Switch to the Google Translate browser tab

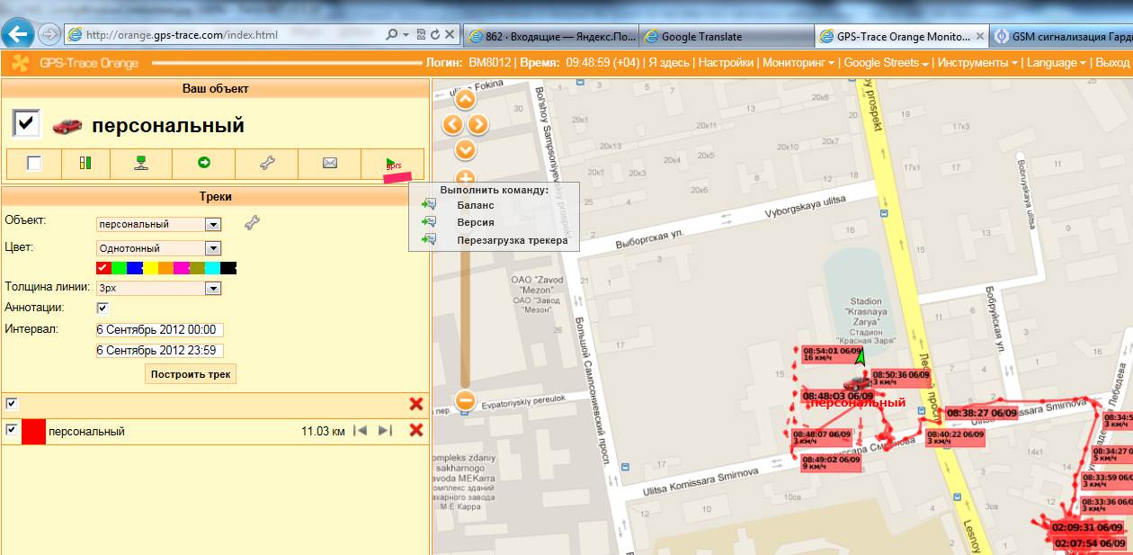pyautogui.click(x=727, y=37)
